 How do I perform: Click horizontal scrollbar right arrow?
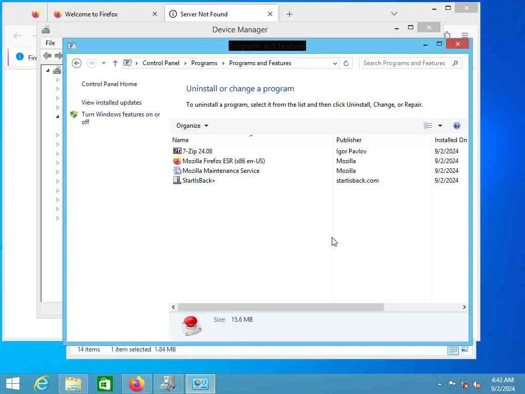(x=464, y=307)
